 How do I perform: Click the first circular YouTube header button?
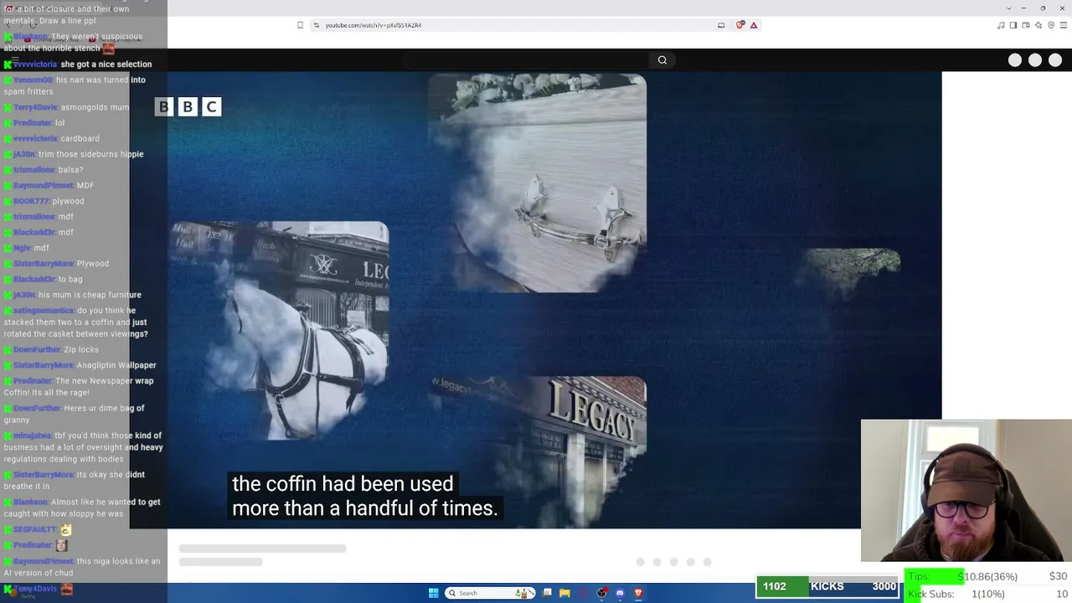tap(1015, 60)
